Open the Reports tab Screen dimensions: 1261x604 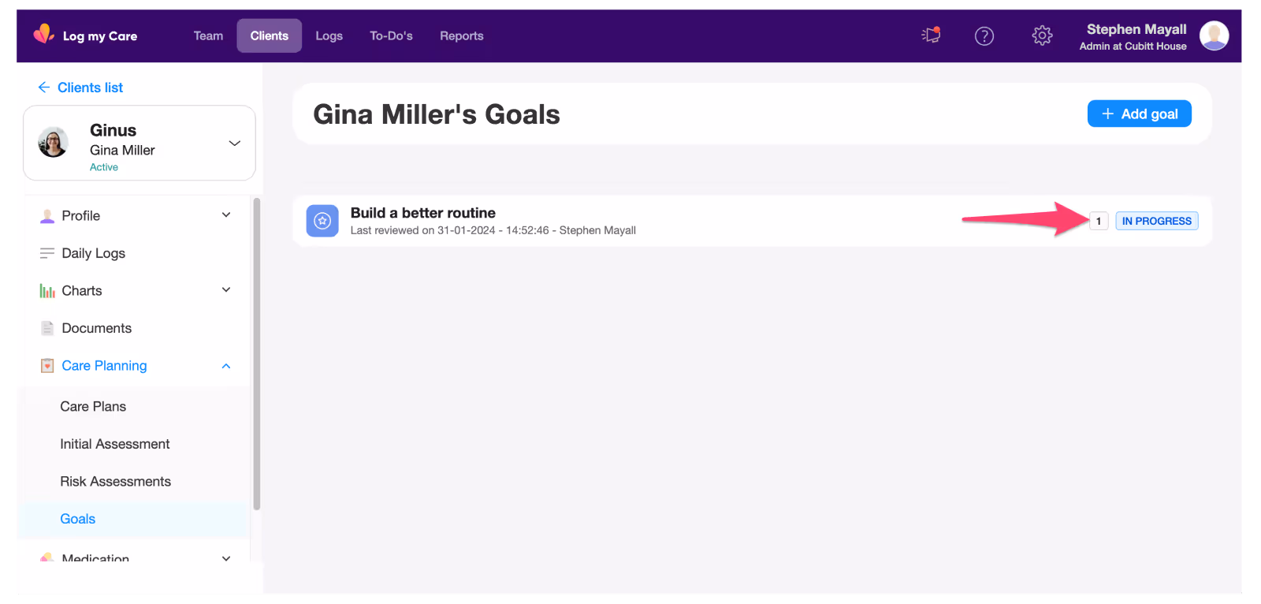coord(462,35)
